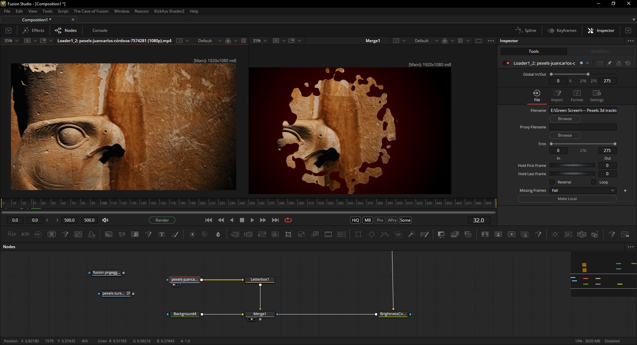Toggle Prx proxy mode

380,220
